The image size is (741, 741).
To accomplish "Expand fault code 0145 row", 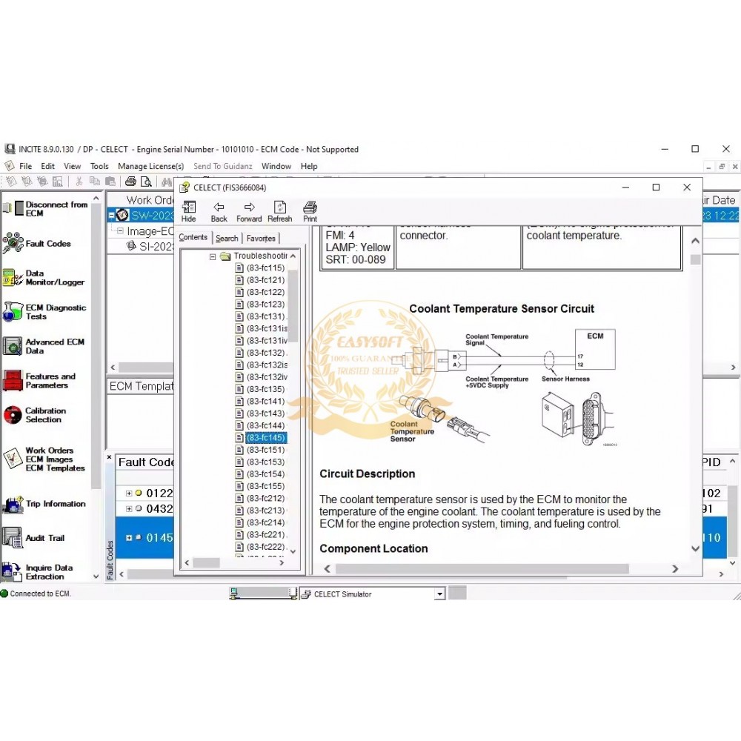I will coord(128,537).
